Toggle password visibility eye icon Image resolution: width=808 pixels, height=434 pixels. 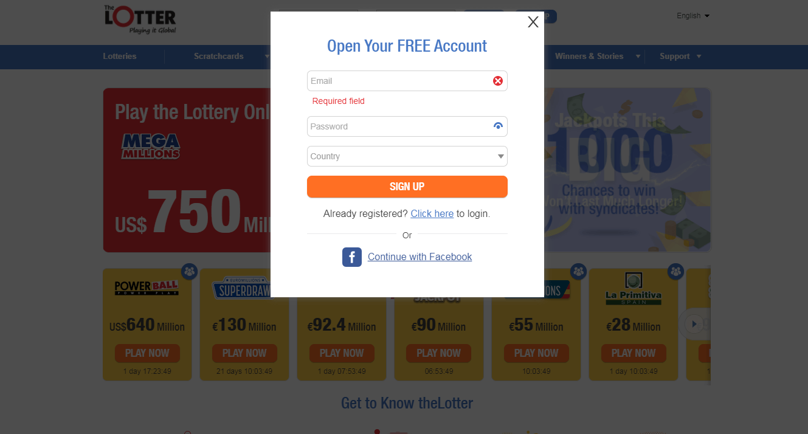click(x=498, y=126)
